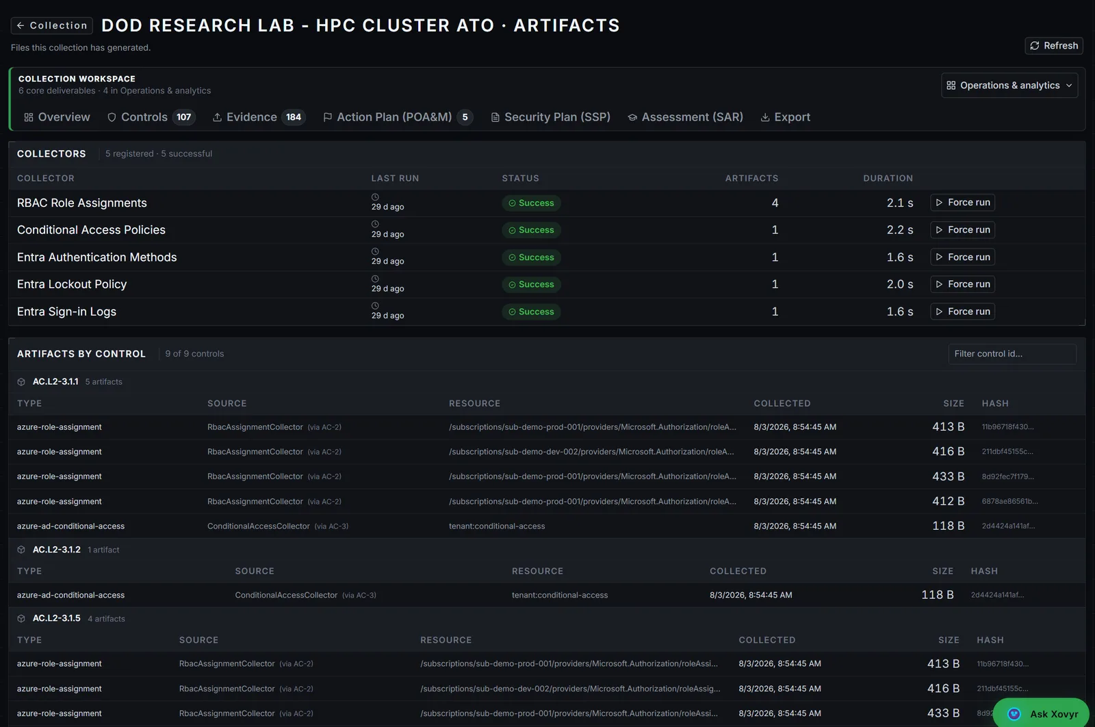
Task: Force run Entra Sign-in Logs collector
Action: pyautogui.click(x=962, y=311)
